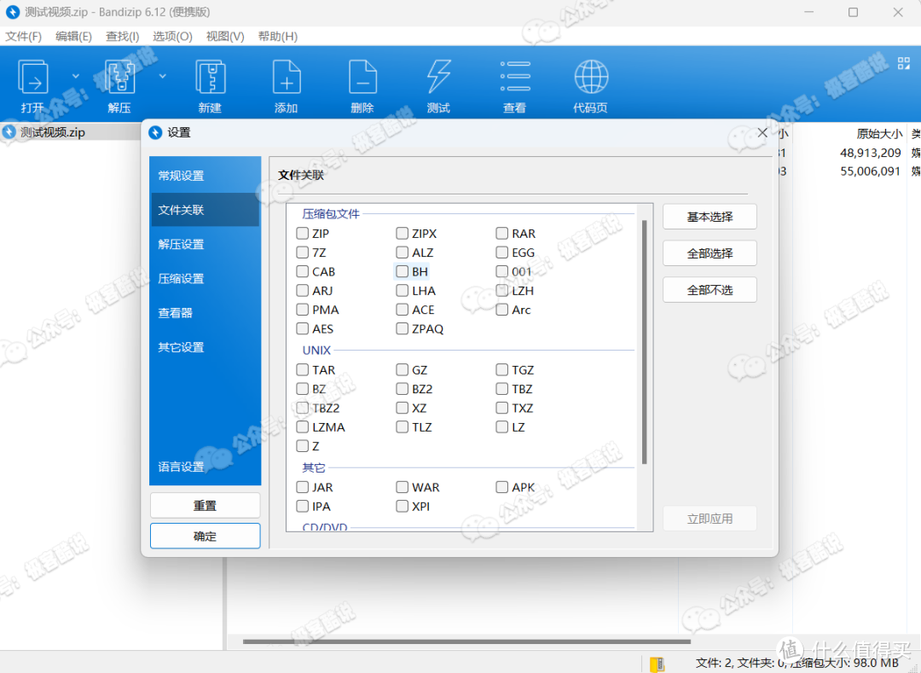This screenshot has width=921, height=673.
Task: Click the View (查看) list icon
Action: pyautogui.click(x=515, y=77)
